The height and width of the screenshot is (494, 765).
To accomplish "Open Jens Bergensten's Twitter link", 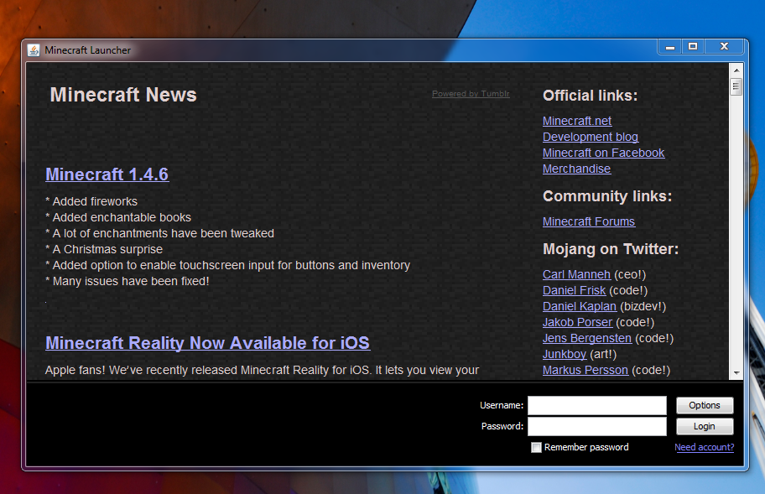I will point(587,339).
